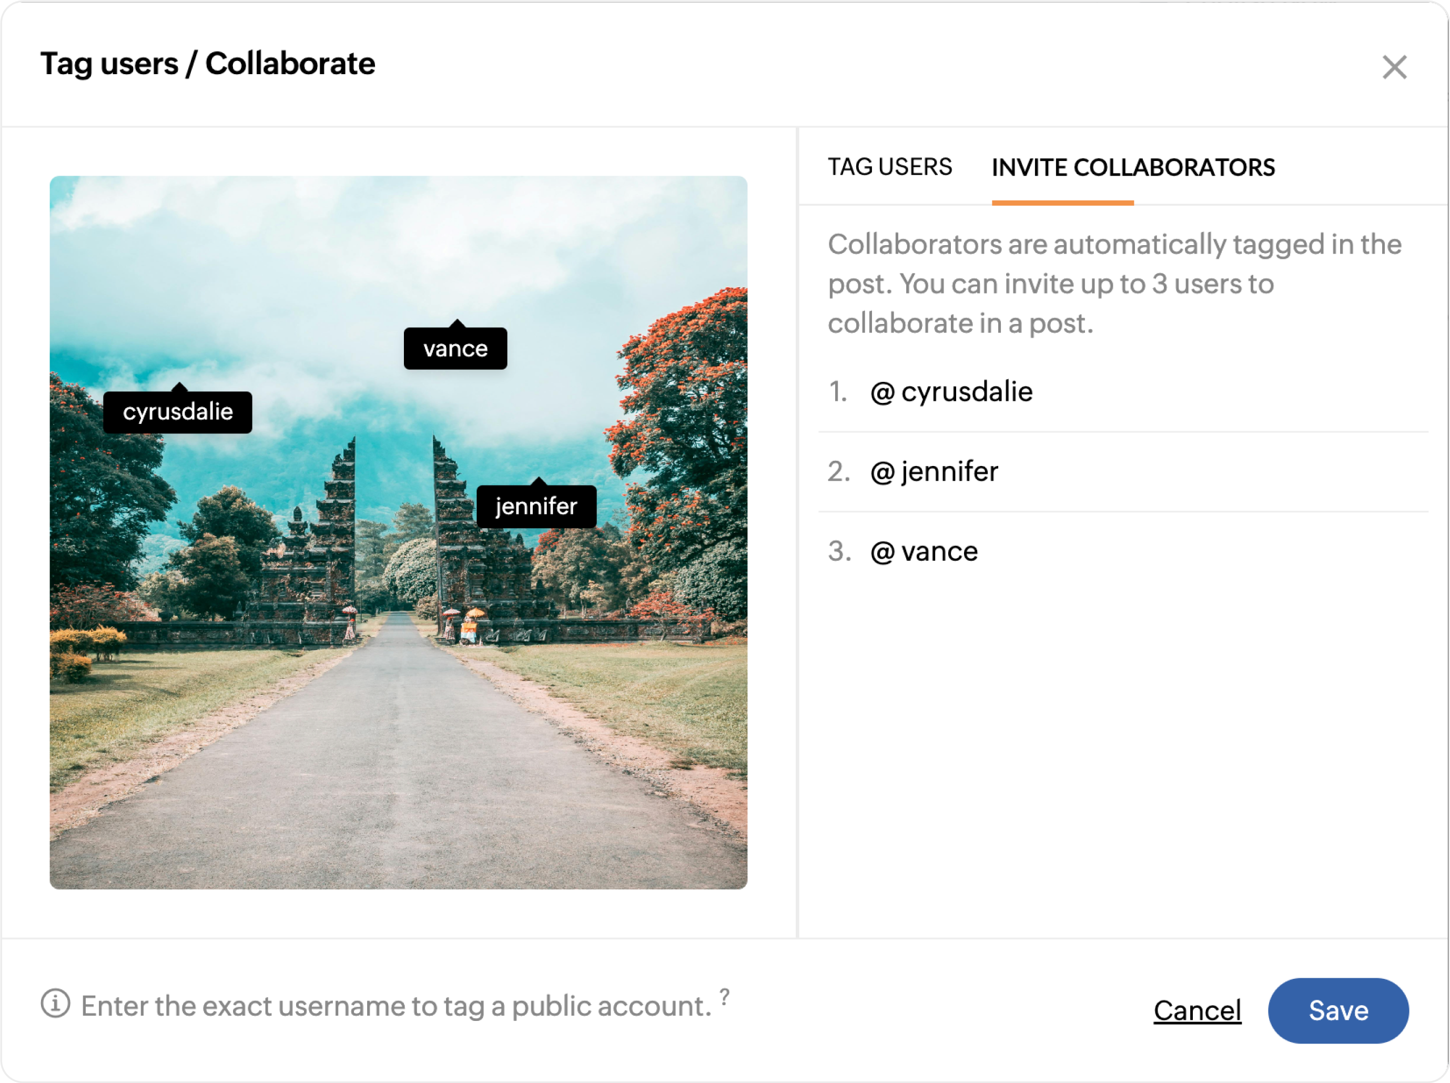Select the INVITE COLLABORATORS tab
This screenshot has height=1083, width=1450.
coord(1133,167)
